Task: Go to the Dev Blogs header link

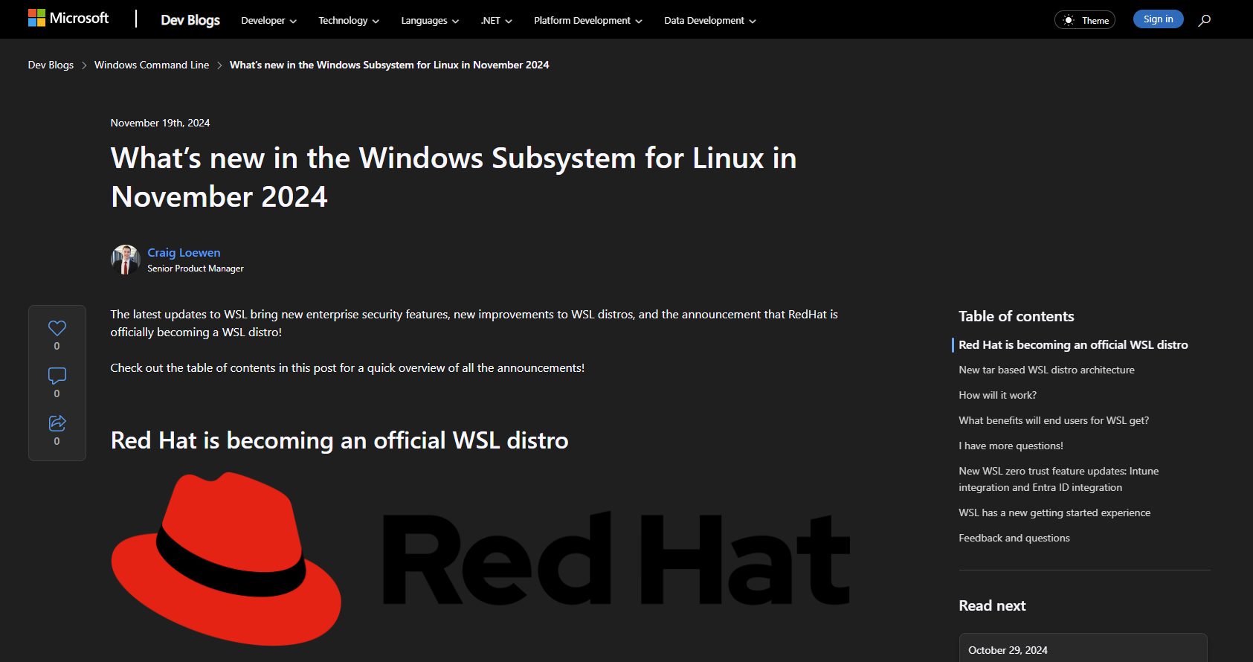Action: click(x=190, y=20)
